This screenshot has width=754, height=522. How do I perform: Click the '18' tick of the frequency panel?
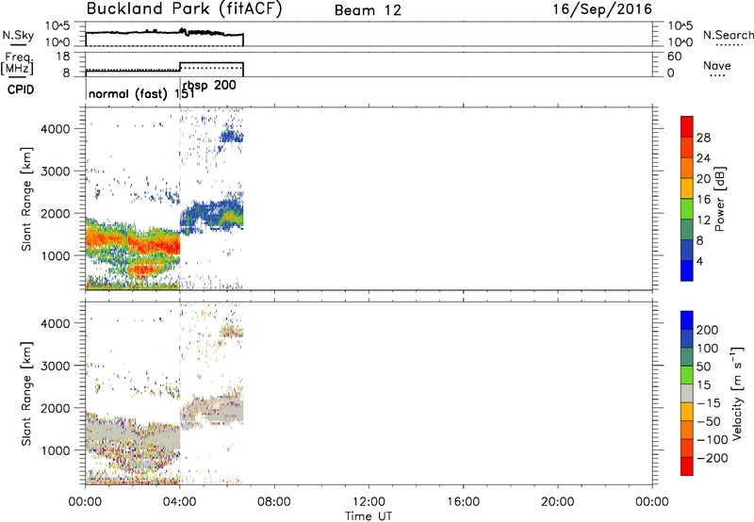(63, 57)
